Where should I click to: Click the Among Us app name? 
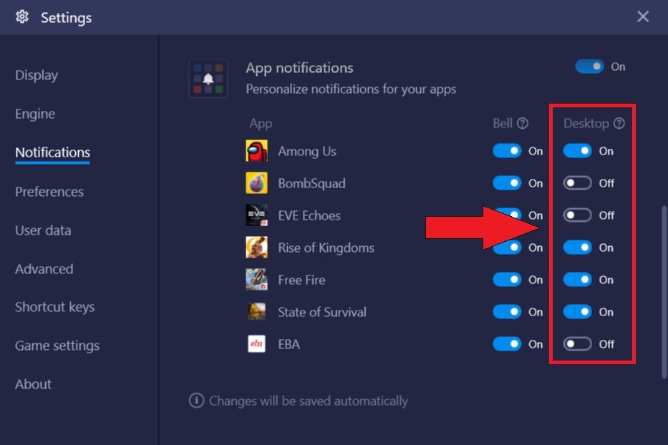[307, 151]
